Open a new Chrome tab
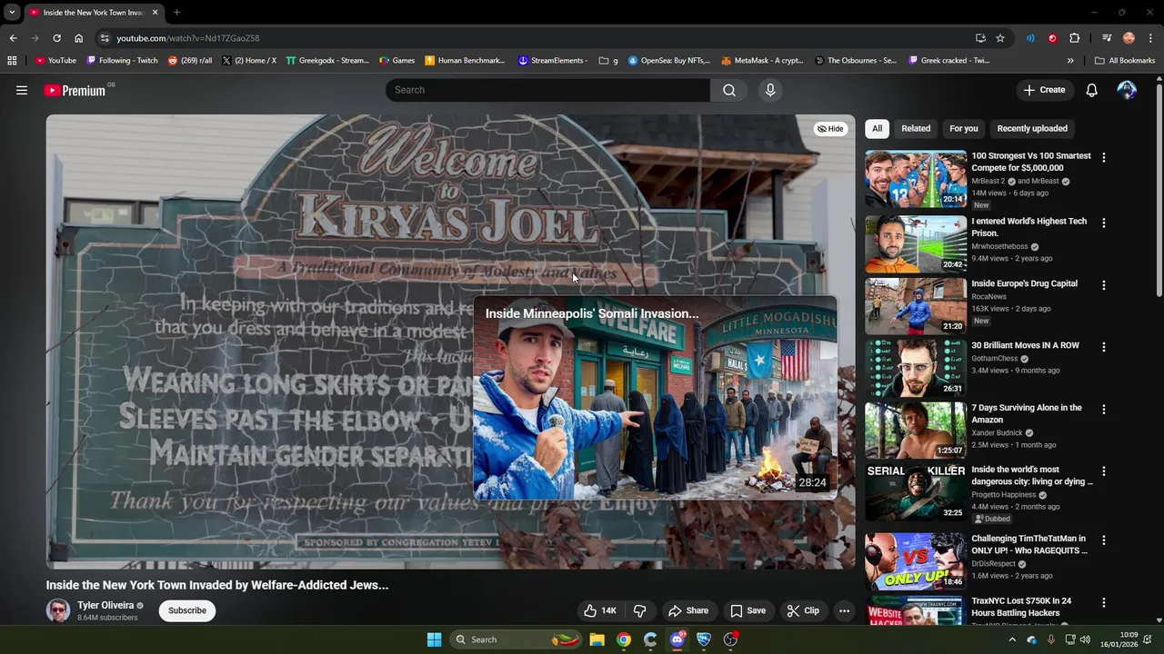Viewport: 1164px width, 654px height. pos(176,13)
